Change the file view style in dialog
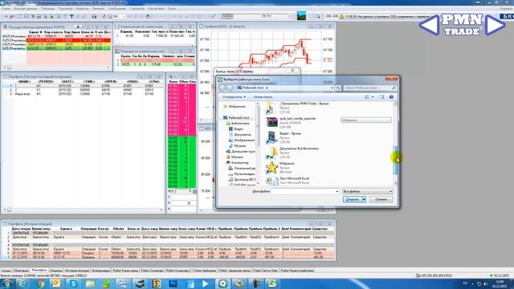Image resolution: width=514 pixels, height=289 pixels. tap(367, 97)
